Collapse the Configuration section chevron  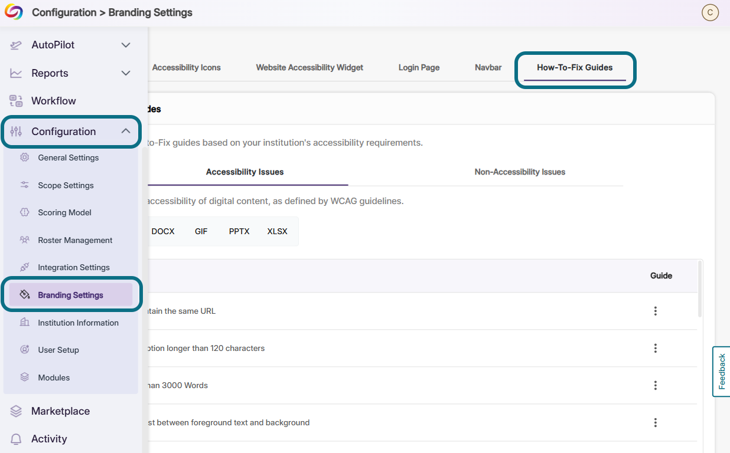pyautogui.click(x=125, y=131)
